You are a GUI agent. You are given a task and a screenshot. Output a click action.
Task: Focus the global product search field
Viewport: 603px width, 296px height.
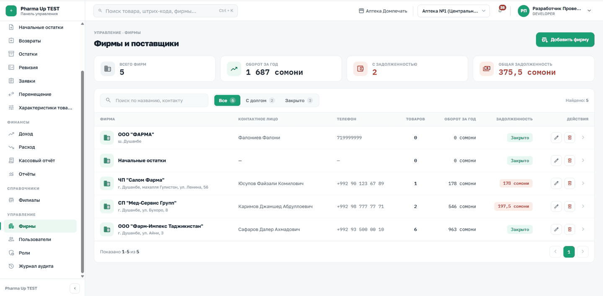click(x=165, y=11)
